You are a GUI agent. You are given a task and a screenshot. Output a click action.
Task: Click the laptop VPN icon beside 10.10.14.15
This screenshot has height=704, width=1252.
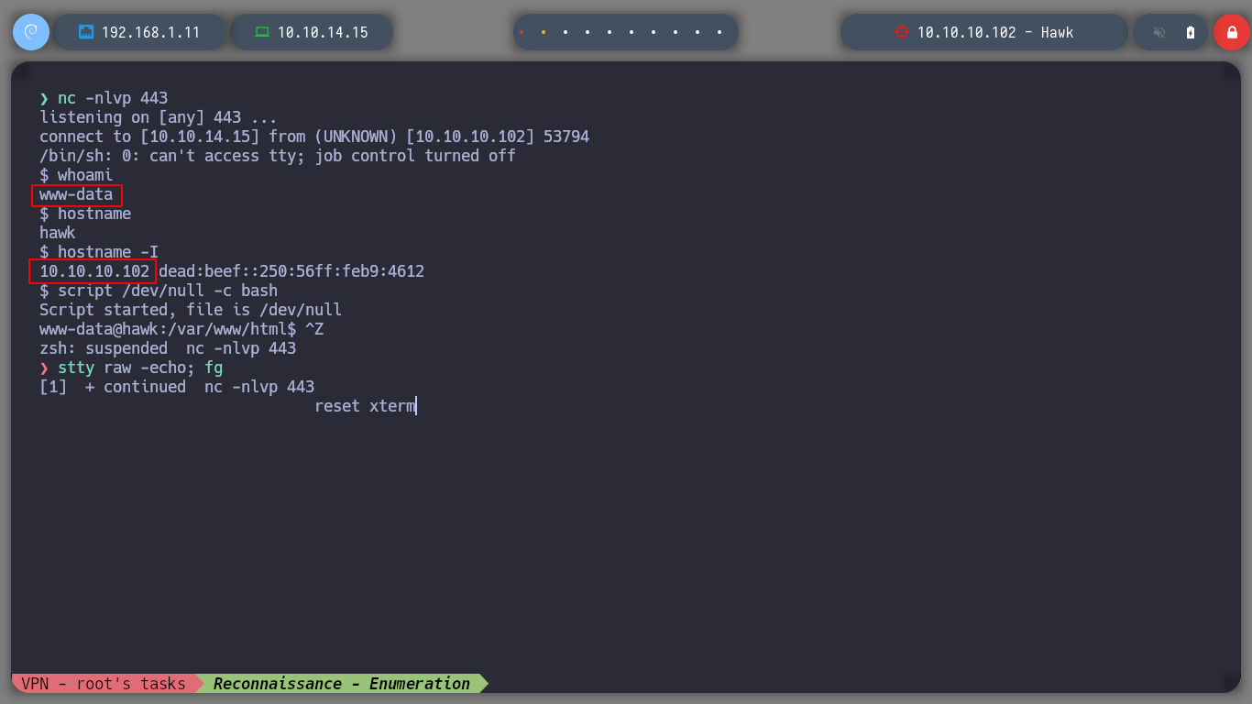pos(262,32)
